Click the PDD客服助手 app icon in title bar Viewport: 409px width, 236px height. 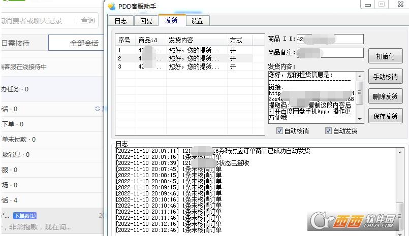[112, 6]
